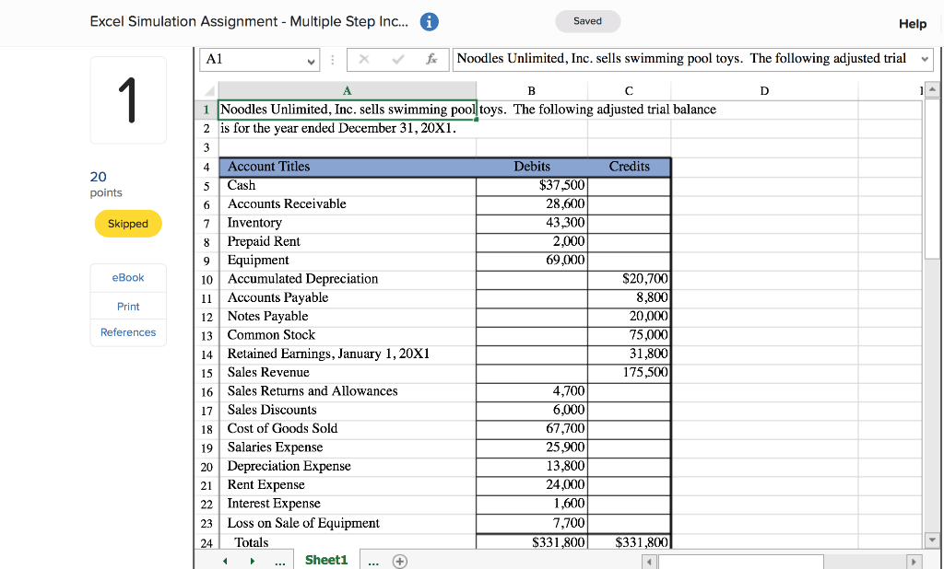Click the previous sheet navigation arrow
This screenshot has height=569, width=944.
[224, 560]
